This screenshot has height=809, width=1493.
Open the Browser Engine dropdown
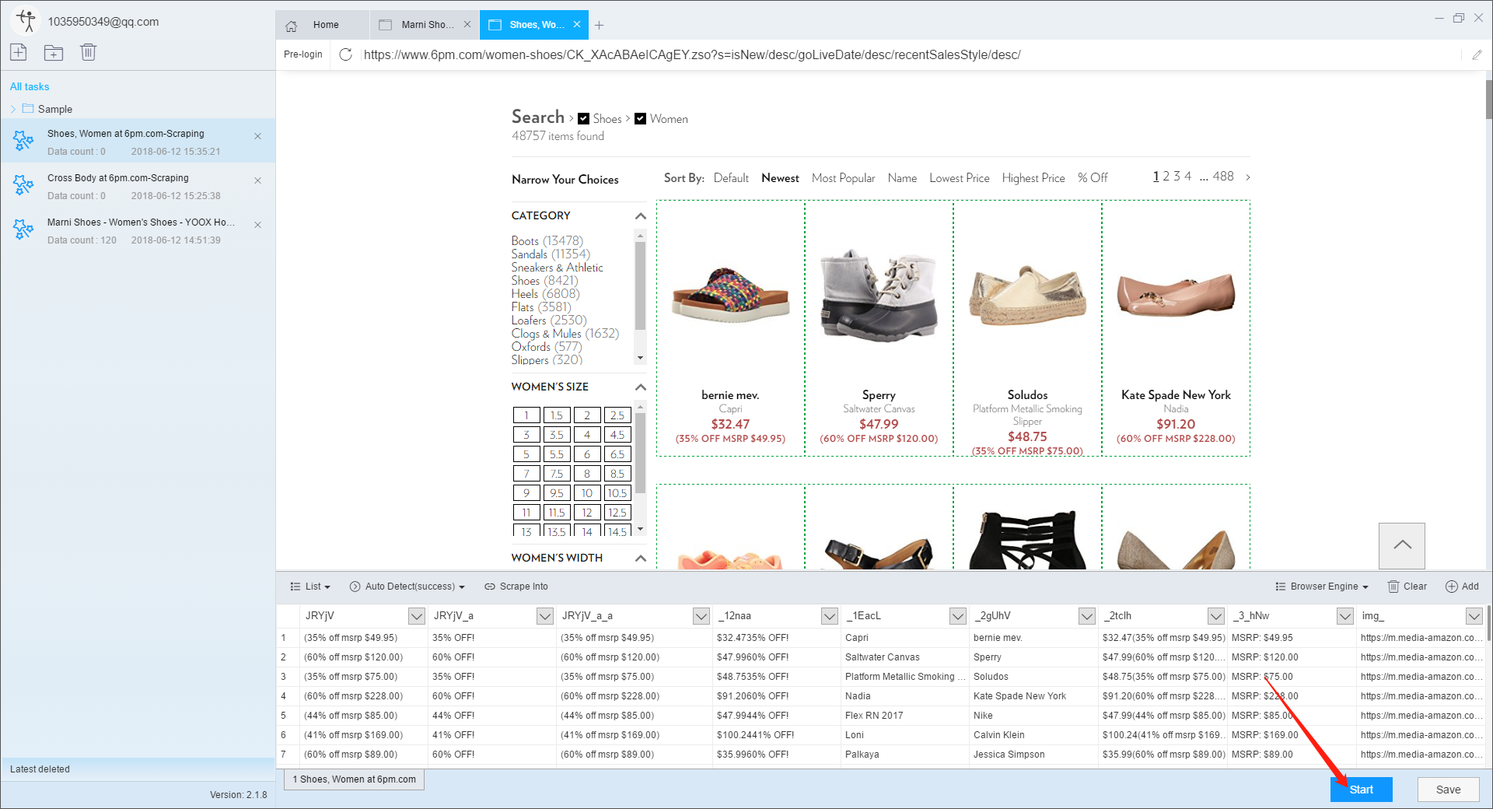pyautogui.click(x=1322, y=587)
